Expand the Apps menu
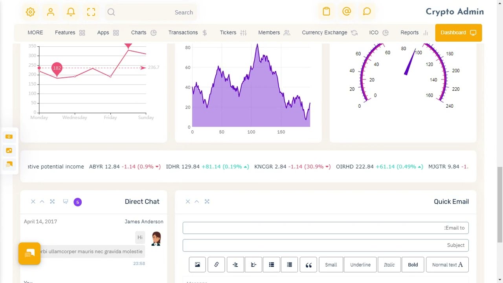 point(108,33)
